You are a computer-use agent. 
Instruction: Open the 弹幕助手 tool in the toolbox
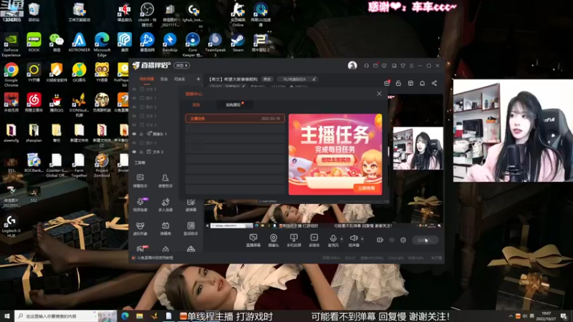click(x=140, y=181)
